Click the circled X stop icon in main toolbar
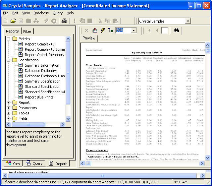Viewport: 212px width, 186px height. [x=54, y=21]
